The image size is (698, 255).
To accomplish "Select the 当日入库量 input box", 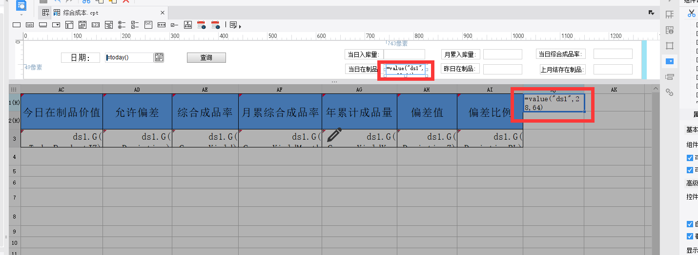I will point(404,54).
